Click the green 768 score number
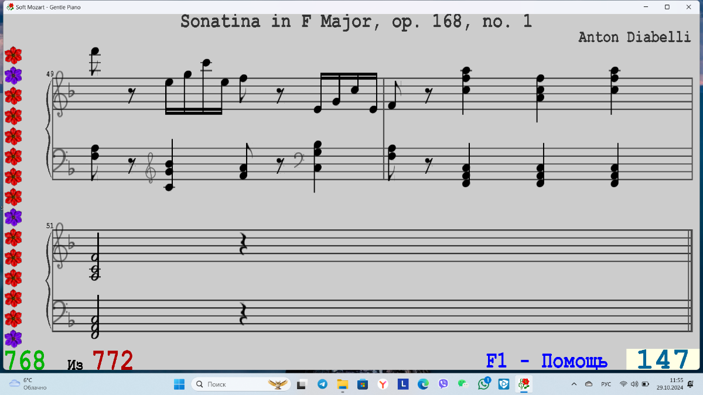This screenshot has height=395, width=703. tap(25, 360)
